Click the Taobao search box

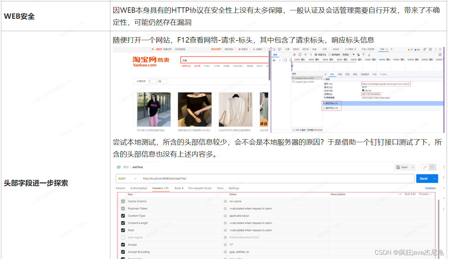[x=225, y=60]
